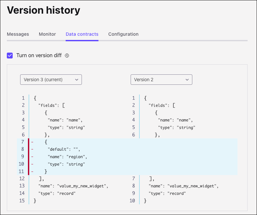257x215 pixels.
Task: Click line number 13 in left pane
Action: [22, 186]
